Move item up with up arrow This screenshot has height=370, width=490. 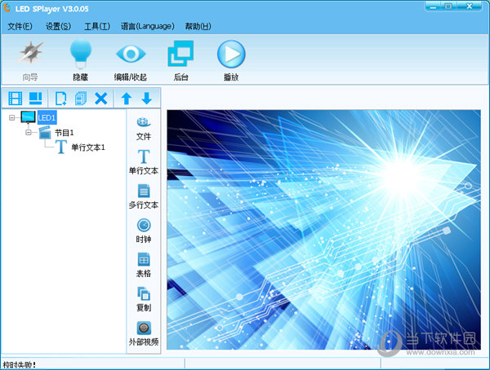point(127,99)
